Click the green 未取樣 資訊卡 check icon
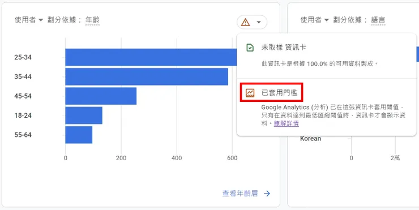Viewport: 419px width, 210px height. (250, 48)
